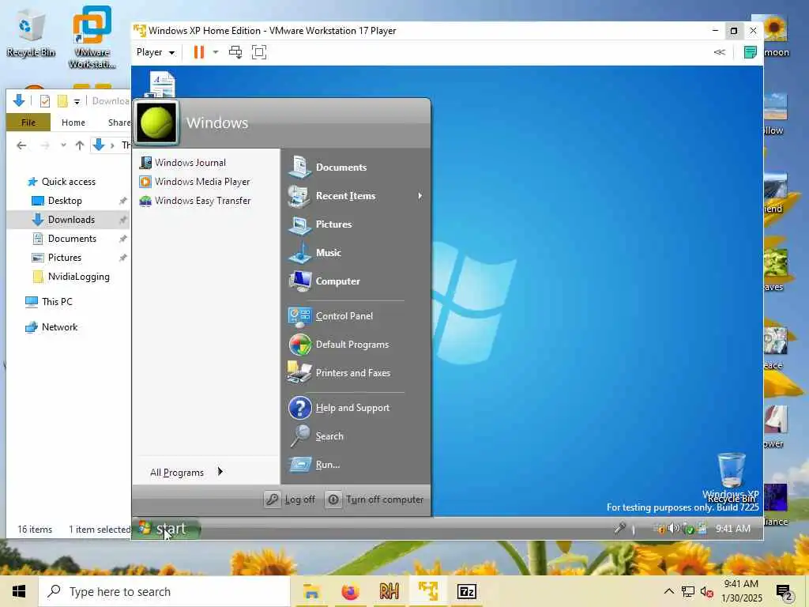Go back in File Explorer

tap(21, 145)
